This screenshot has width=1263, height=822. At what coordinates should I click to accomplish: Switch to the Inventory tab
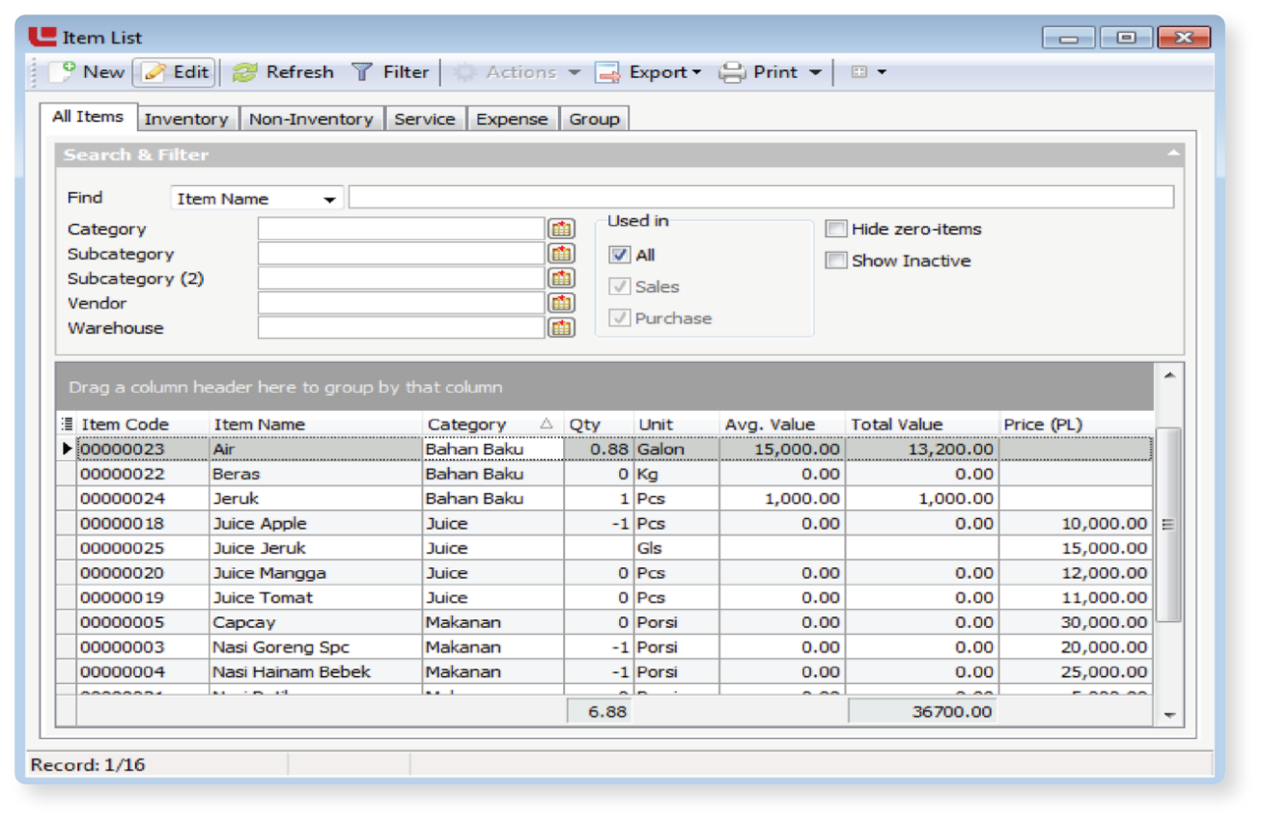pyautogui.click(x=186, y=119)
